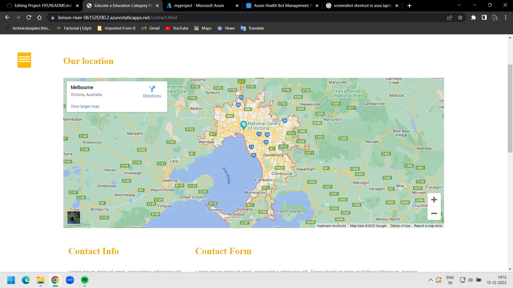Open the Chrome extensions puzzle icon
This screenshot has width=513, height=288.
[x=473, y=18]
